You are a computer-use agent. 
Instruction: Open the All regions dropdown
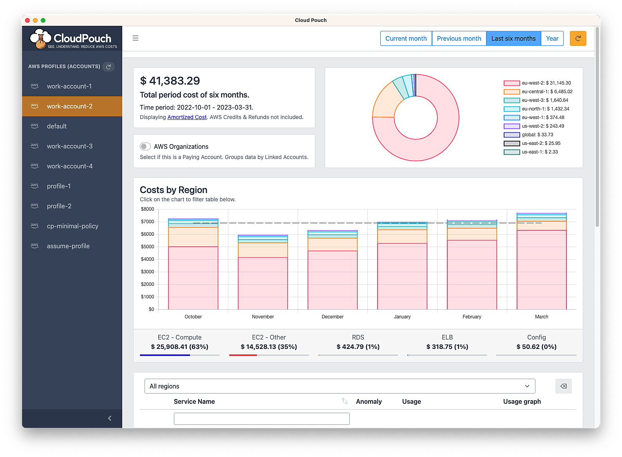coord(340,386)
